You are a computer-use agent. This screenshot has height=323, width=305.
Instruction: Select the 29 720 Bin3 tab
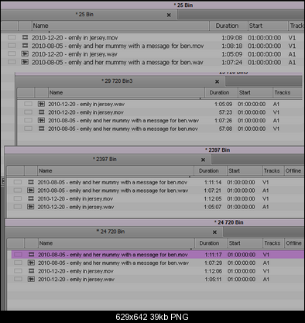pyautogui.click(x=120, y=81)
